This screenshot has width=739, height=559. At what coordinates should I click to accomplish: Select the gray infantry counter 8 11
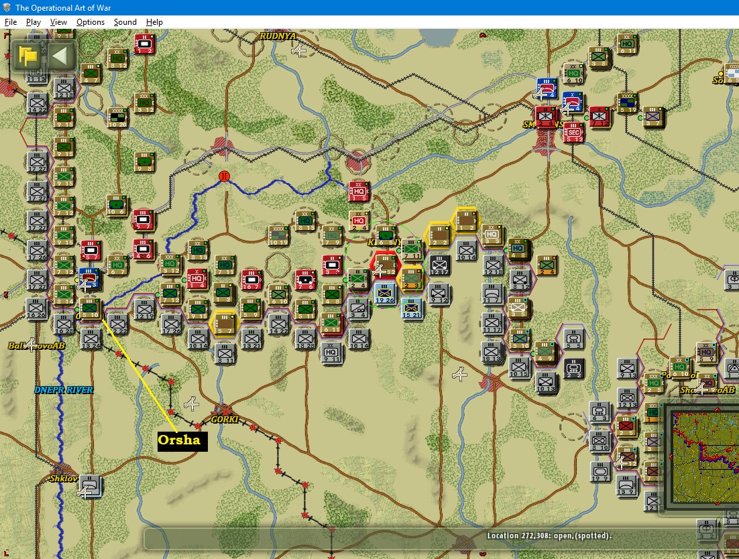(x=225, y=353)
